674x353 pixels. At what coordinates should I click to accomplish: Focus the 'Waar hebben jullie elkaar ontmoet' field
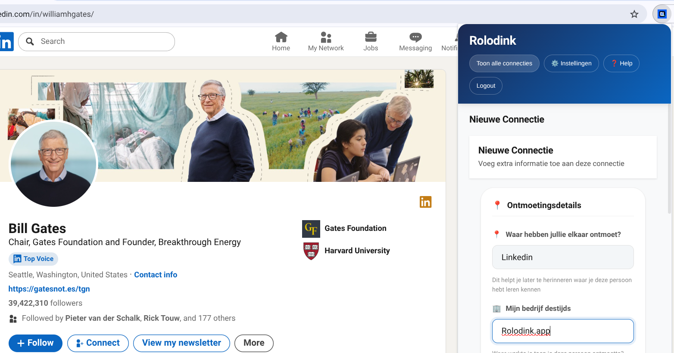pos(562,257)
